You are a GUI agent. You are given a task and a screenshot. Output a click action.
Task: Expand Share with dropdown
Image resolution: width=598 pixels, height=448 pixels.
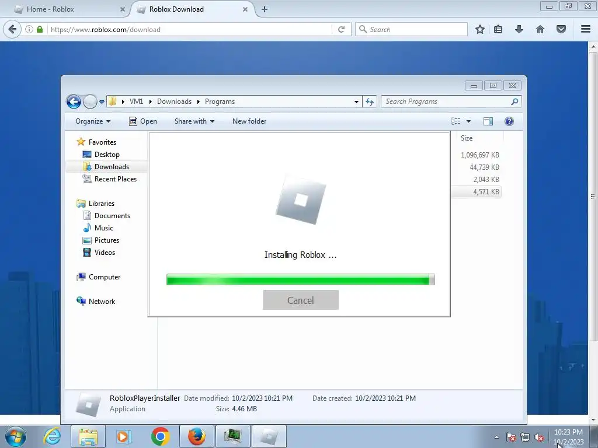[x=194, y=121]
